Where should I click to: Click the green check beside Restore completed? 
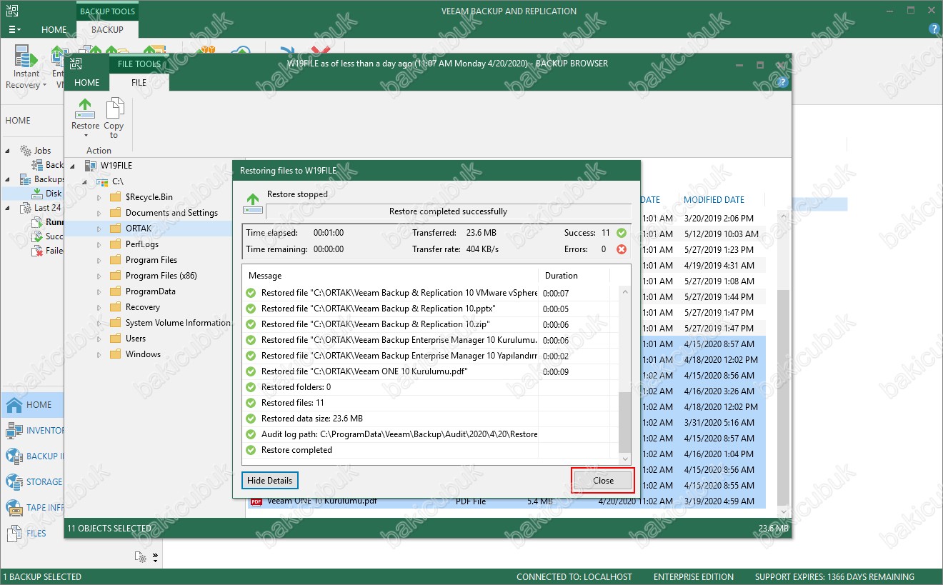tap(251, 450)
